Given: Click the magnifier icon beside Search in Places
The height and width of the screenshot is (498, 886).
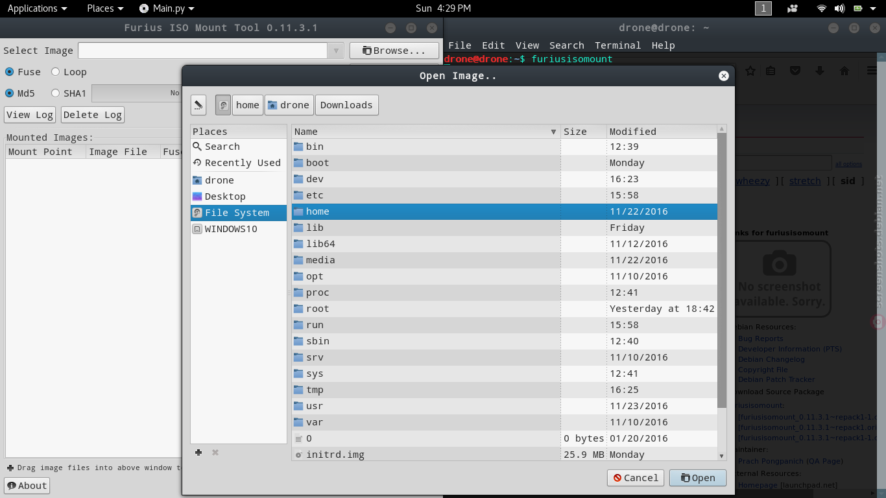Looking at the screenshot, I should pos(197,147).
